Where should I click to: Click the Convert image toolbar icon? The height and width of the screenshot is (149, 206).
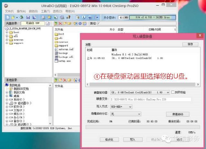point(50,17)
